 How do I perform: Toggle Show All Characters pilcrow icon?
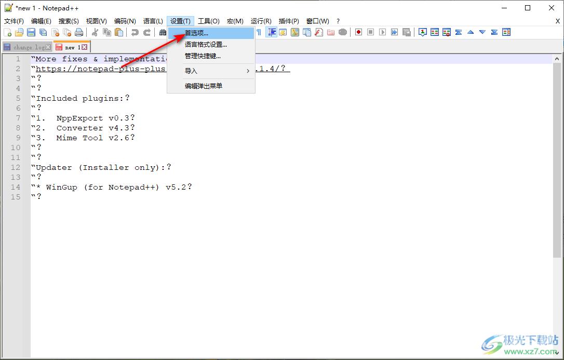pyautogui.click(x=259, y=32)
